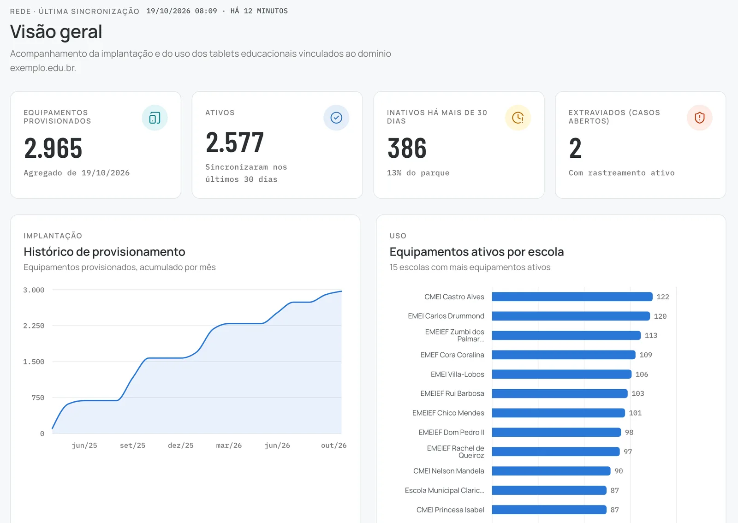
Task: Click the EMEIEF Dom Pedro II bar
Action: [x=556, y=432]
